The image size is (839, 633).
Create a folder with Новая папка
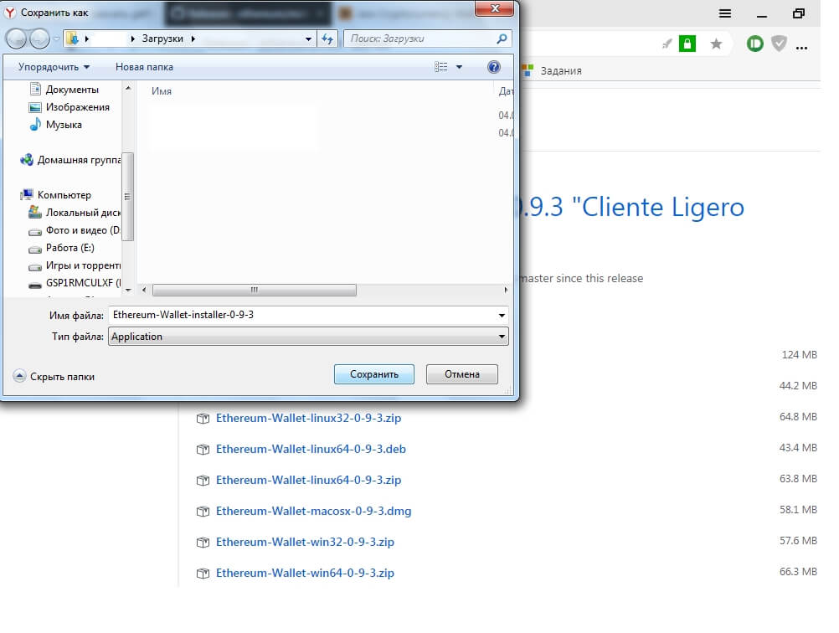pos(144,67)
